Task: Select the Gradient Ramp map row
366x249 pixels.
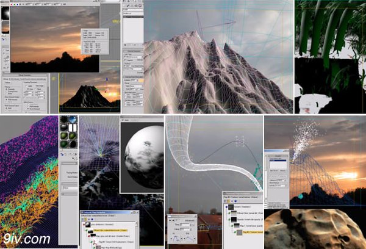Action: point(109,236)
